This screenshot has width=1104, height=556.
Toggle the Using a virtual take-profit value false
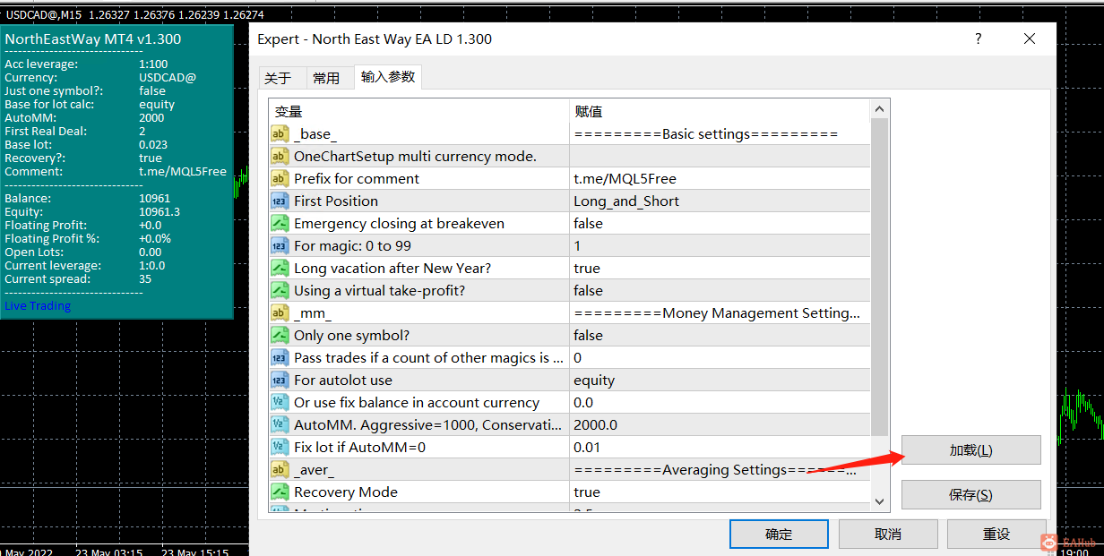(x=720, y=291)
